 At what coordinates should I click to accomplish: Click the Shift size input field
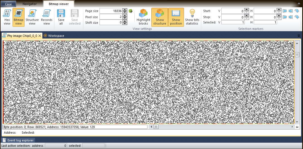(x=111, y=22)
